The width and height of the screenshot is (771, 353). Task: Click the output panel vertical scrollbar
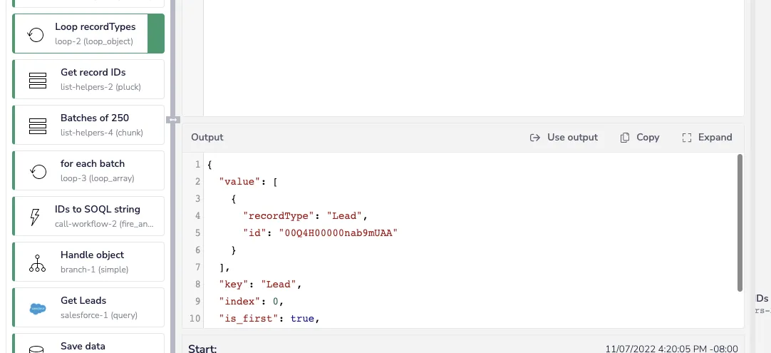(740, 222)
